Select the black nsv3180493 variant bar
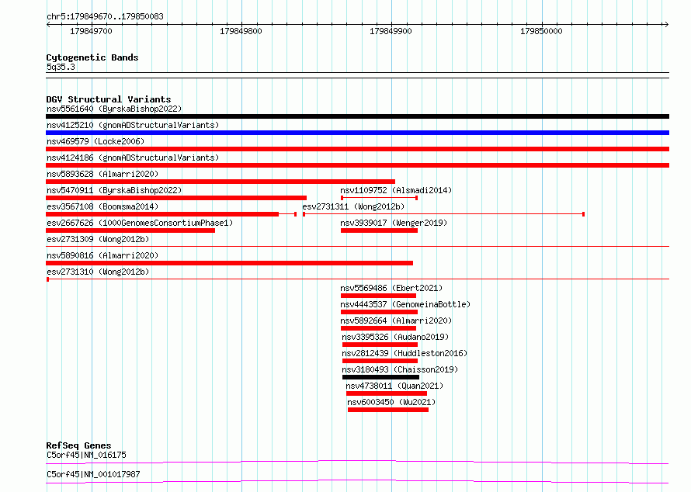Screen dimensions: 691x492 tap(380, 377)
